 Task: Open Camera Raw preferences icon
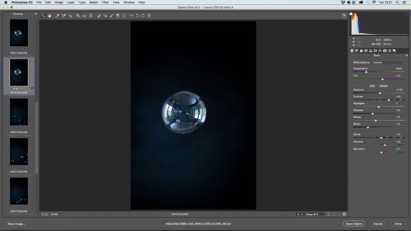coord(132,16)
